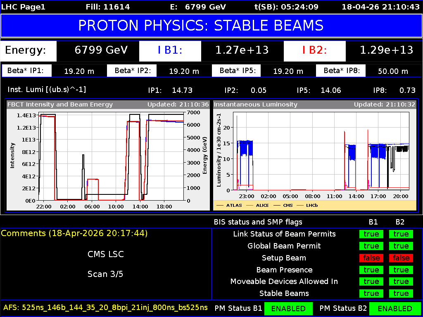Toggle the Global Beam Permit B1 flag
423x317 pixels.
pyautogui.click(x=371, y=246)
